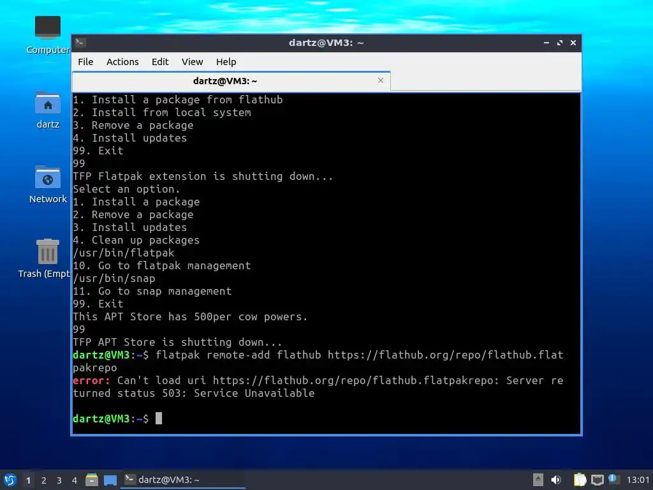The width and height of the screenshot is (653, 490).
Task: Click '10. Go to flatpak management'
Action: pos(162,266)
